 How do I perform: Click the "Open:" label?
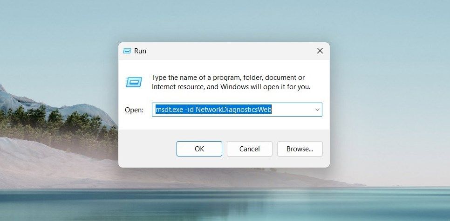tap(134, 110)
